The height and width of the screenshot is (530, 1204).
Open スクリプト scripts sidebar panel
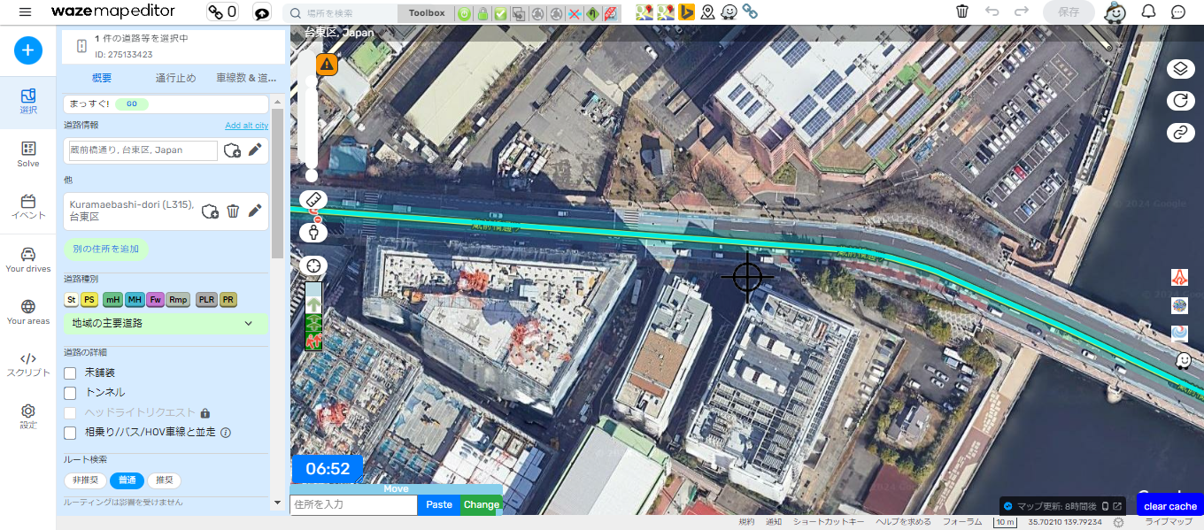[x=28, y=365]
